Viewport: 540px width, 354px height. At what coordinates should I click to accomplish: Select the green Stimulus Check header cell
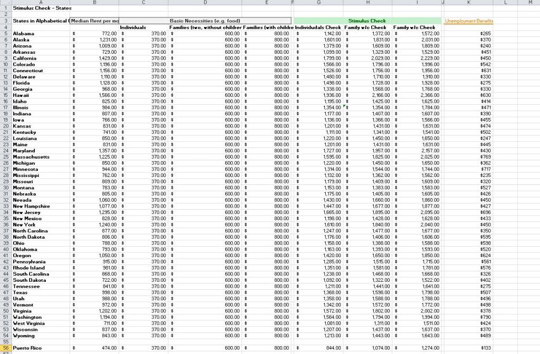click(x=367, y=21)
